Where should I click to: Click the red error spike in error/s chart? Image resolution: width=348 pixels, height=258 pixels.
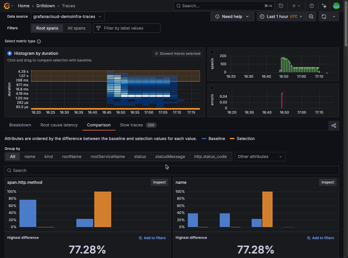(282, 100)
